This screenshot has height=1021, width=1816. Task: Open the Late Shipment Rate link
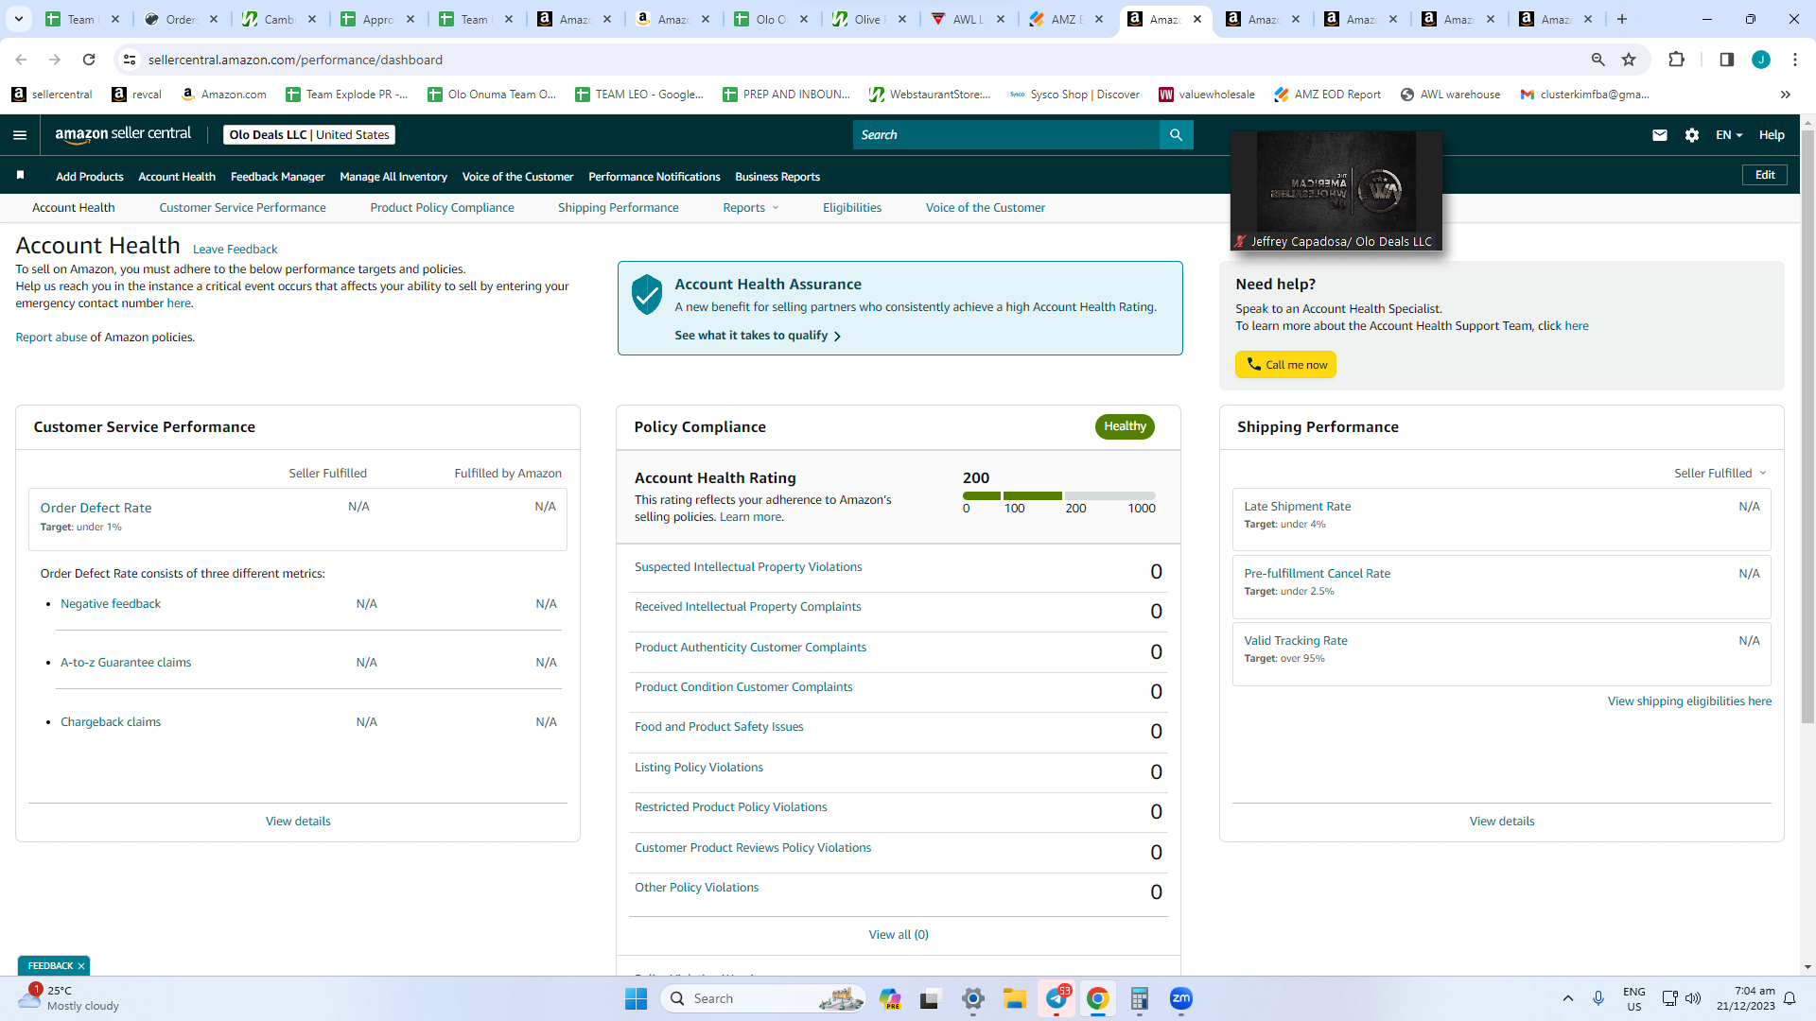click(1298, 507)
